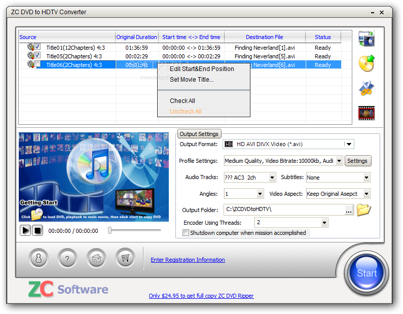The width and height of the screenshot is (403, 314).
Task: Click the stop button under the preview
Action: [x=38, y=230]
